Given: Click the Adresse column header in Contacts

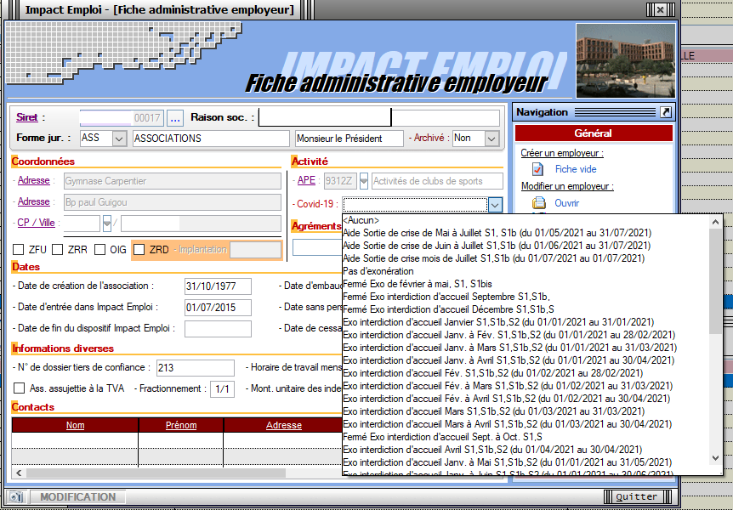Looking at the screenshot, I should (283, 425).
